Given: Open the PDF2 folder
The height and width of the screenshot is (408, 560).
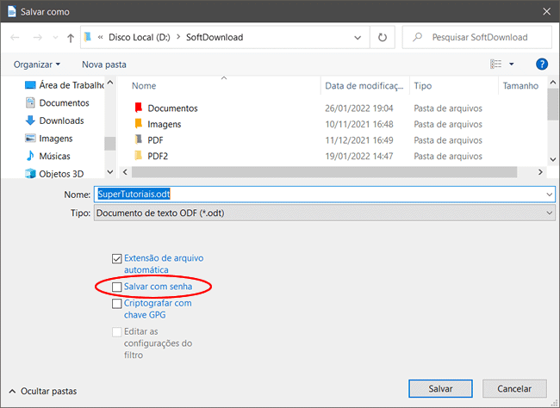Looking at the screenshot, I should [x=156, y=157].
